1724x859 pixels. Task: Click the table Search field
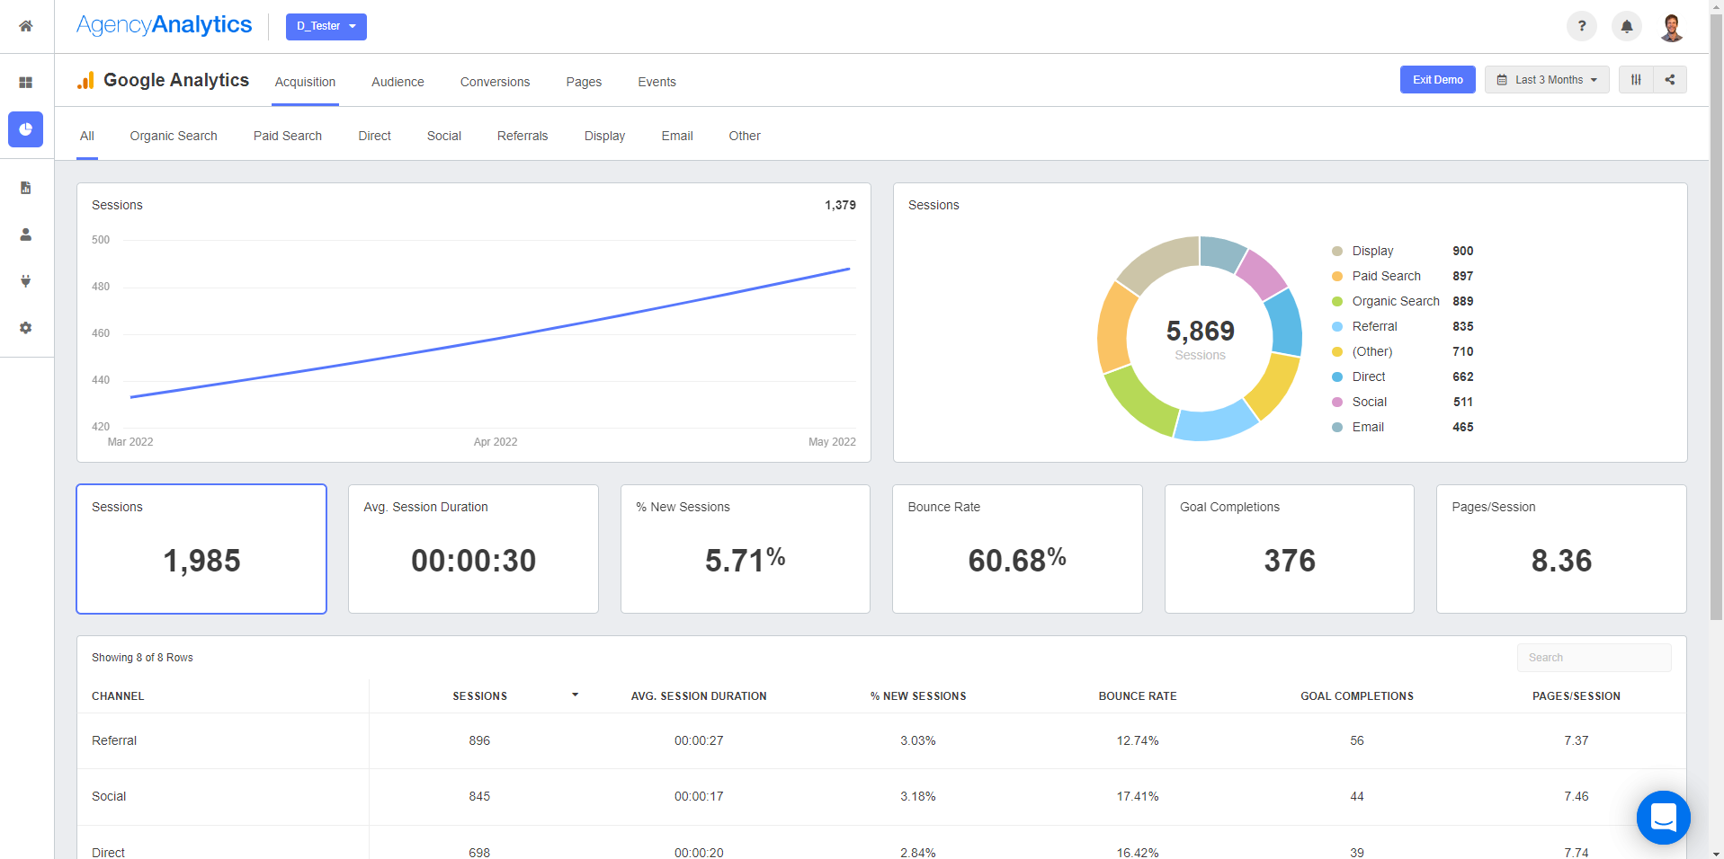coord(1594,658)
